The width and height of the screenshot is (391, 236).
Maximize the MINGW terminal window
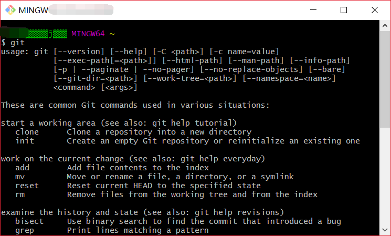tap(344, 10)
